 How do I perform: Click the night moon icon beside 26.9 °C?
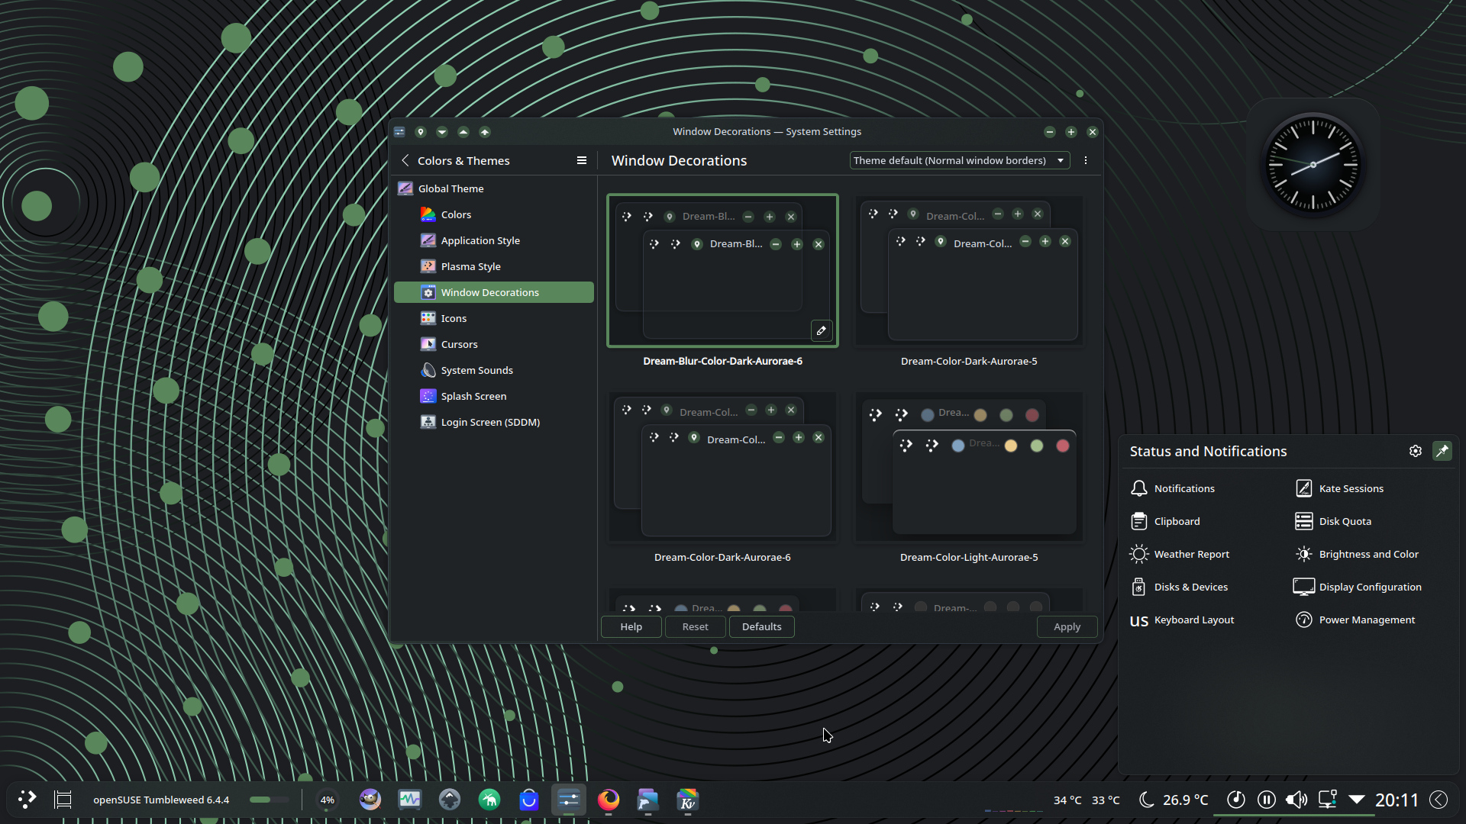click(1146, 800)
